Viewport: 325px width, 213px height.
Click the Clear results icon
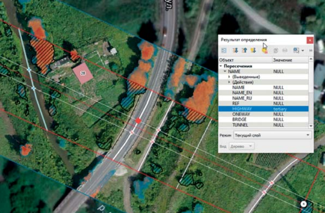[265, 51]
